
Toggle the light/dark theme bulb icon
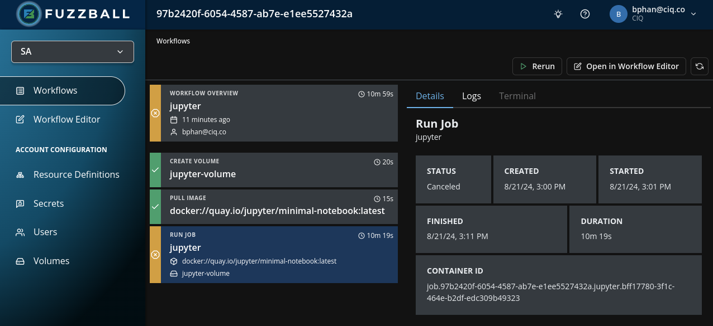(x=558, y=14)
